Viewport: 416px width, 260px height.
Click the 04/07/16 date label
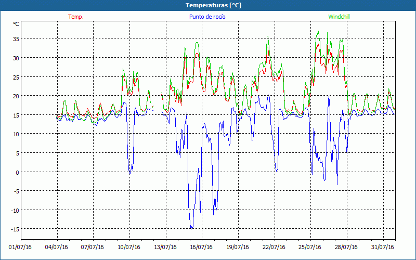coord(57,248)
